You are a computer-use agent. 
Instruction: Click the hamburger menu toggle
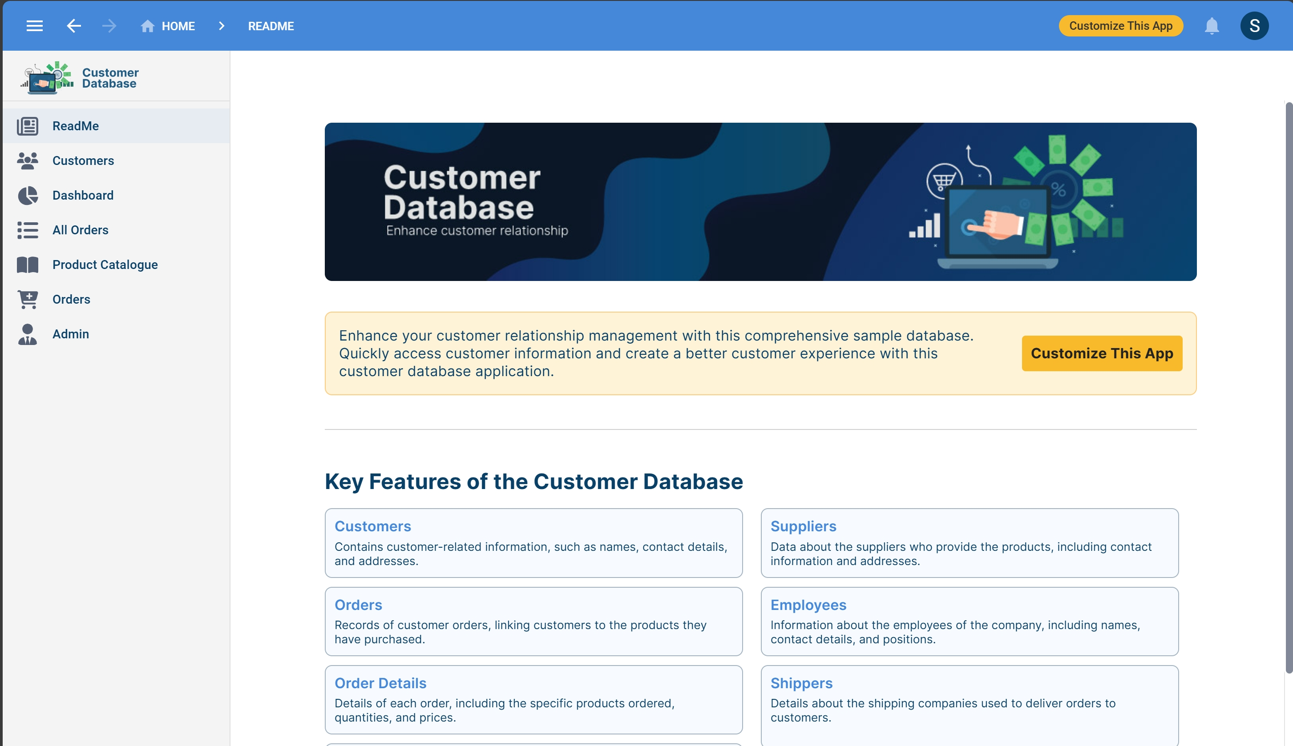(34, 26)
